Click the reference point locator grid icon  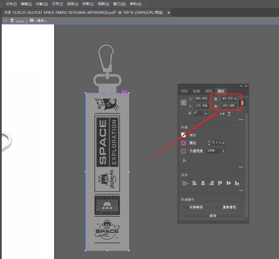[183, 103]
